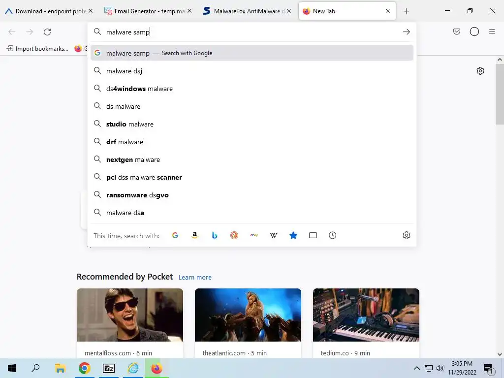Screen dimensions: 504x378
Task: Select suggestion 'pci dss malware scanner'
Action: [252, 177]
